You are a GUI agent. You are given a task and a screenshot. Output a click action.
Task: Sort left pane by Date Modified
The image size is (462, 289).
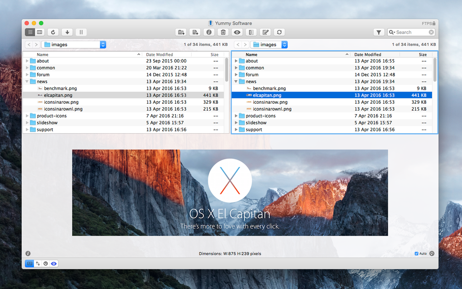coord(159,54)
